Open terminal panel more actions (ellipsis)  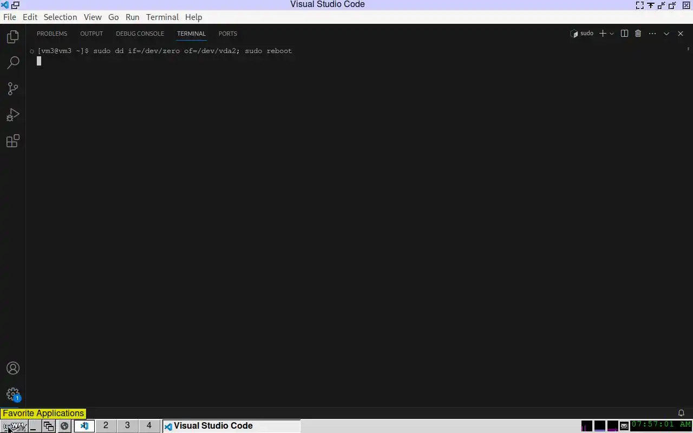click(x=652, y=34)
